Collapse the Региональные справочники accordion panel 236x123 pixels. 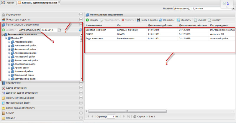[x=81, y=25]
